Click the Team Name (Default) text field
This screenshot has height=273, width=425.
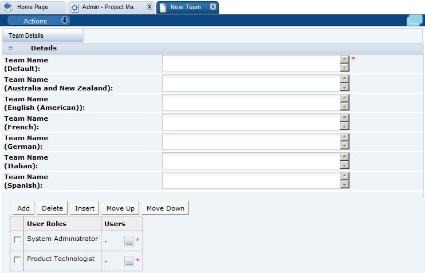[251, 64]
